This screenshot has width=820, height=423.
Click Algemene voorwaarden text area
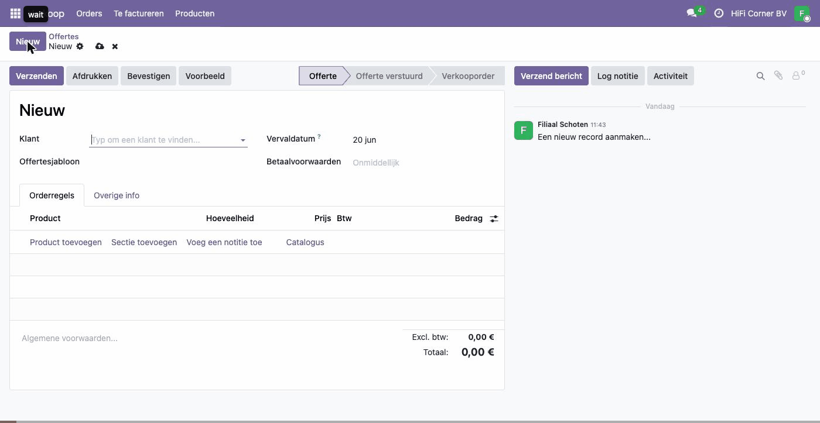click(x=207, y=338)
